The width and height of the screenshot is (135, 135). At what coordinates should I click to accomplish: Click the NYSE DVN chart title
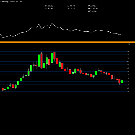pos(11,2)
